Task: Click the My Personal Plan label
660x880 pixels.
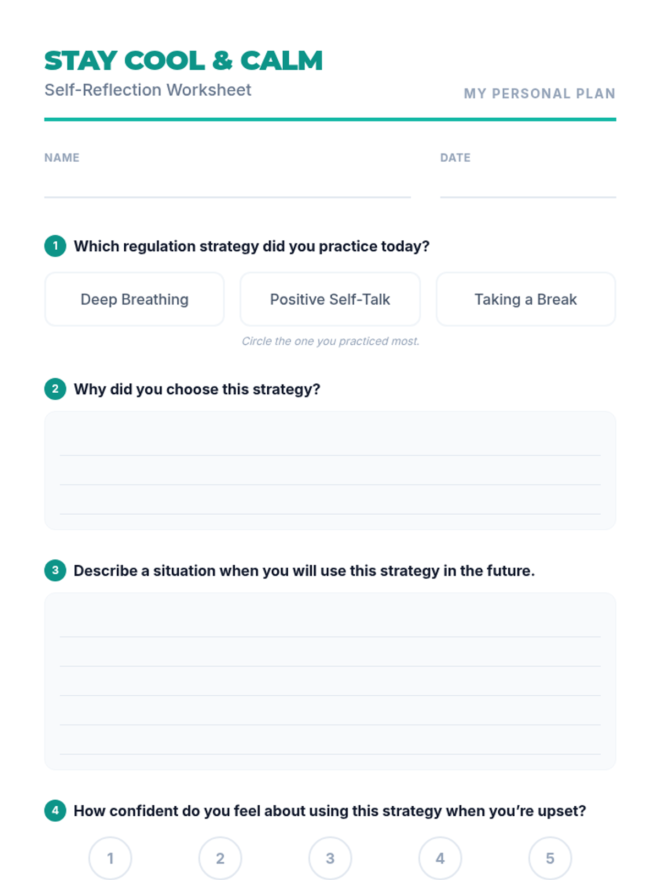Action: coord(540,94)
